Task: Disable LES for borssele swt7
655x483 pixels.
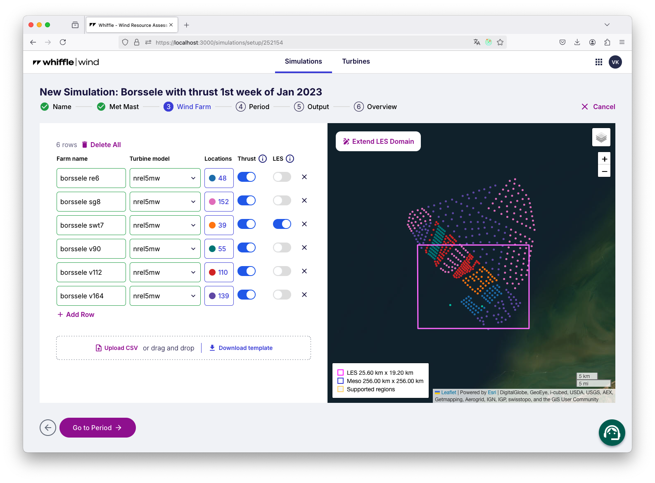Action: click(282, 224)
